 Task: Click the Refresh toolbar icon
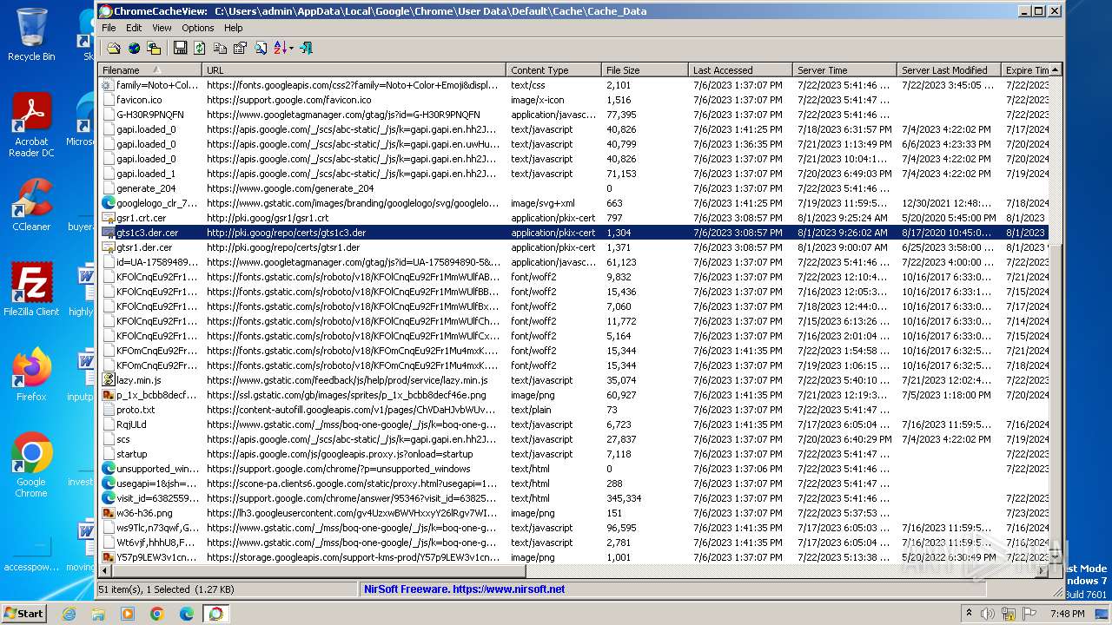pos(200,49)
